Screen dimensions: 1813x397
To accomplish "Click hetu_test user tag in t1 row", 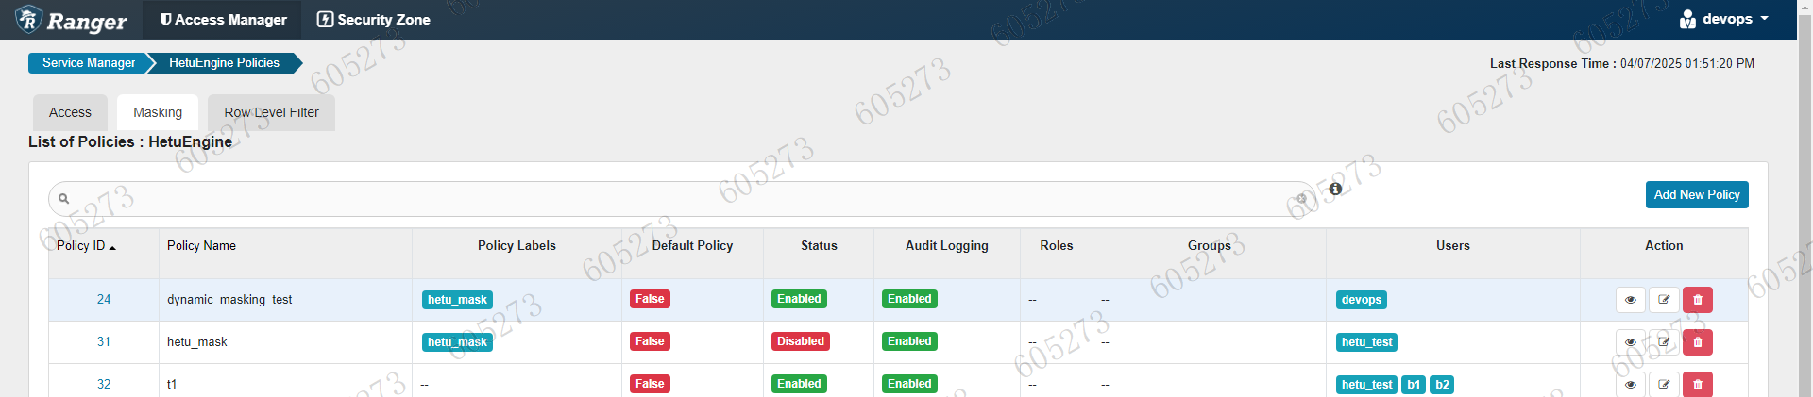I will [x=1366, y=385].
